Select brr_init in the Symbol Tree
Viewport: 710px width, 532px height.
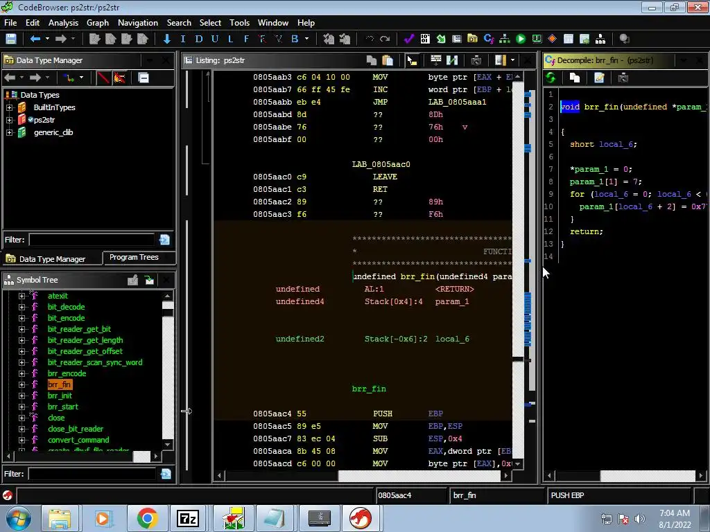[60, 396]
